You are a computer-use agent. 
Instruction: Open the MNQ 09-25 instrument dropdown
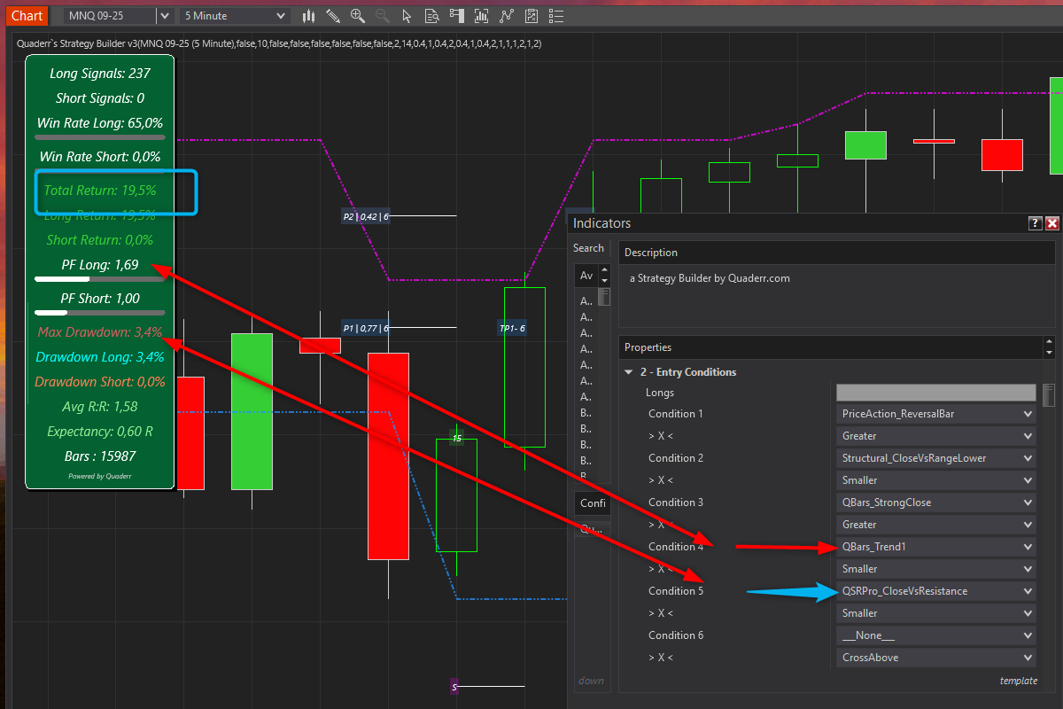[x=164, y=16]
